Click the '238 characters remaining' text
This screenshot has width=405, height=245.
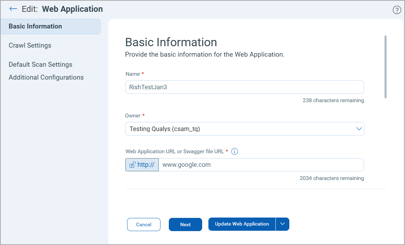point(333,100)
